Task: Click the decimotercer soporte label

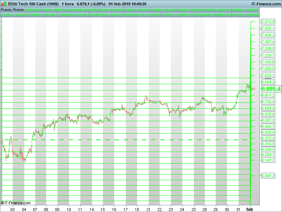Action: pos(142,15)
